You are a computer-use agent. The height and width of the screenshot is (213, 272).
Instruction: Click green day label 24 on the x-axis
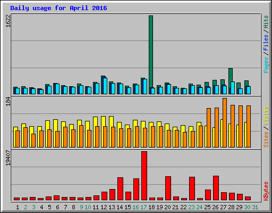(199, 207)
